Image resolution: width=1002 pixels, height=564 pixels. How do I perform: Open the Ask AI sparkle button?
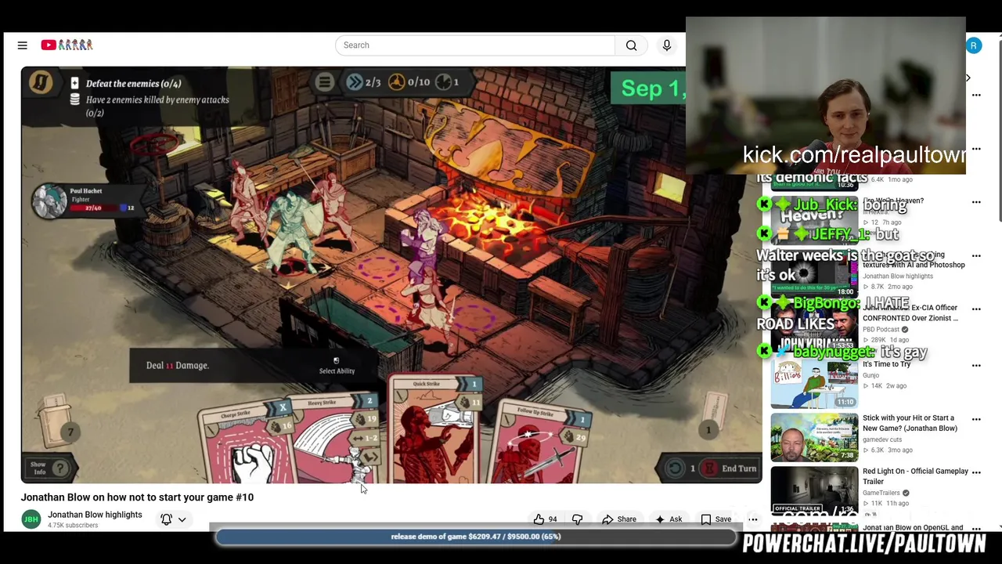[669, 519]
